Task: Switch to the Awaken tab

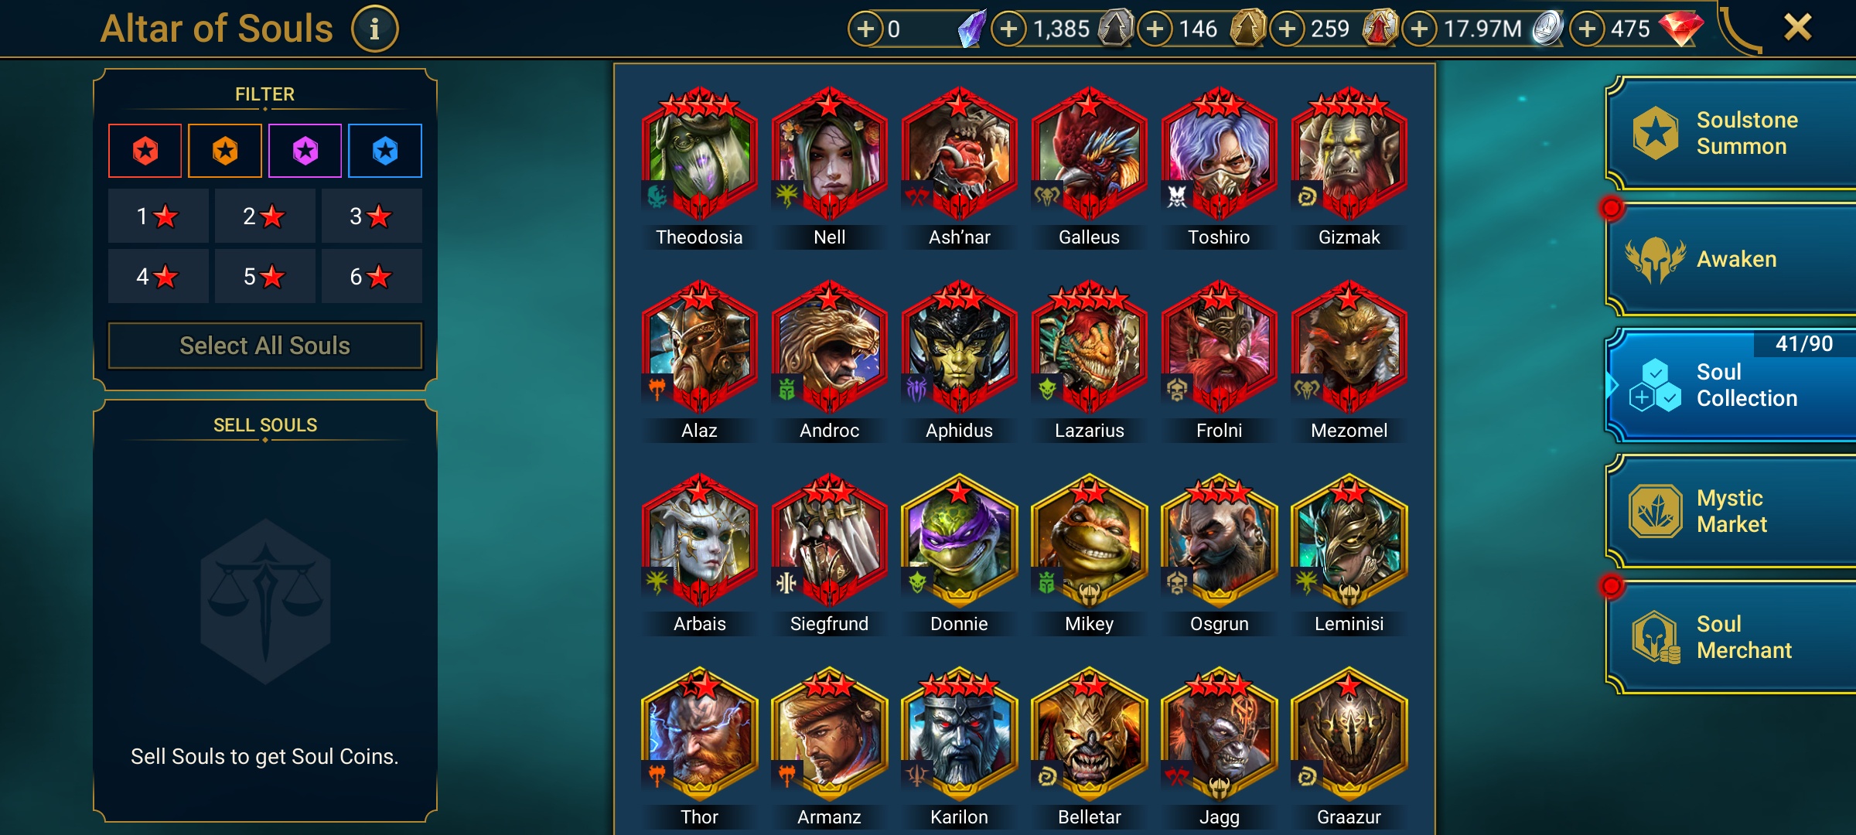Action: pyautogui.click(x=1731, y=259)
